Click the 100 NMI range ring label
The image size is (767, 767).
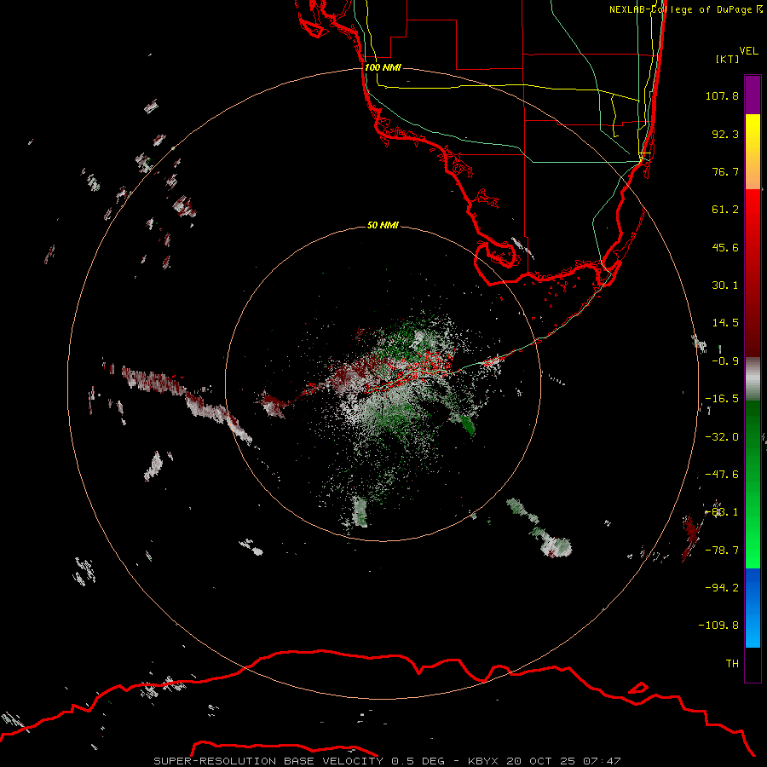pyautogui.click(x=383, y=67)
